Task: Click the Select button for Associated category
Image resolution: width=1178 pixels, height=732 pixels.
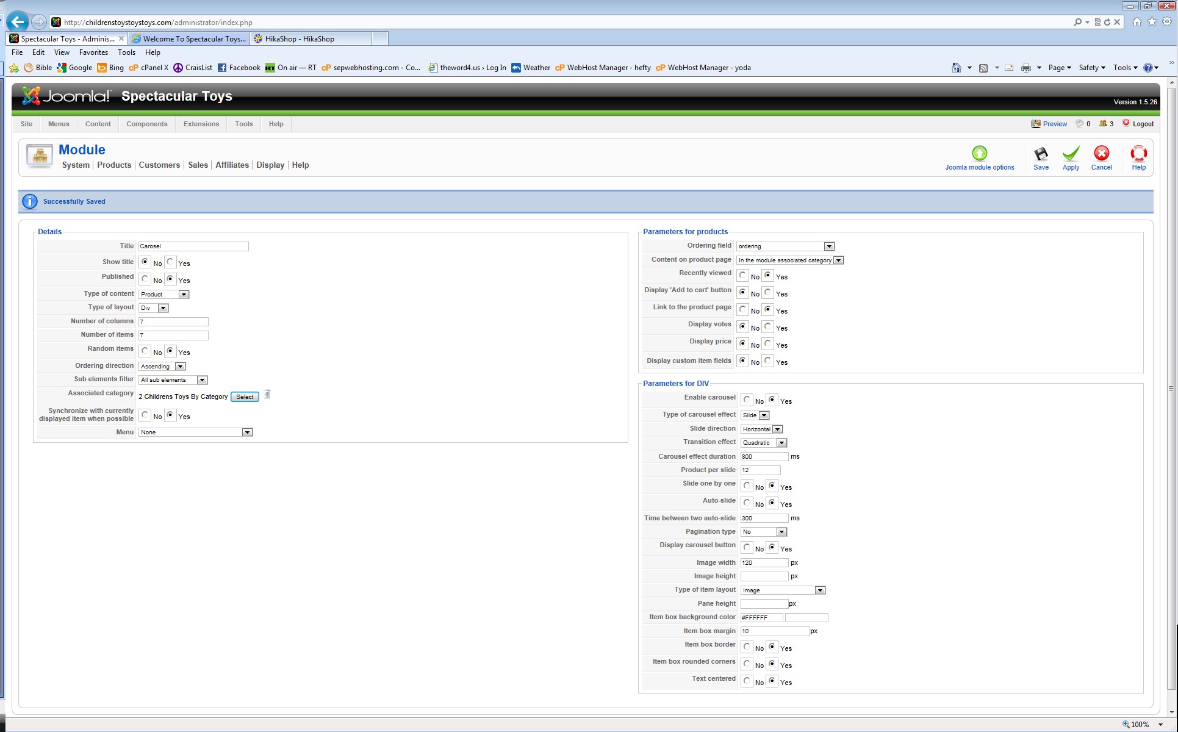Action: pos(245,397)
